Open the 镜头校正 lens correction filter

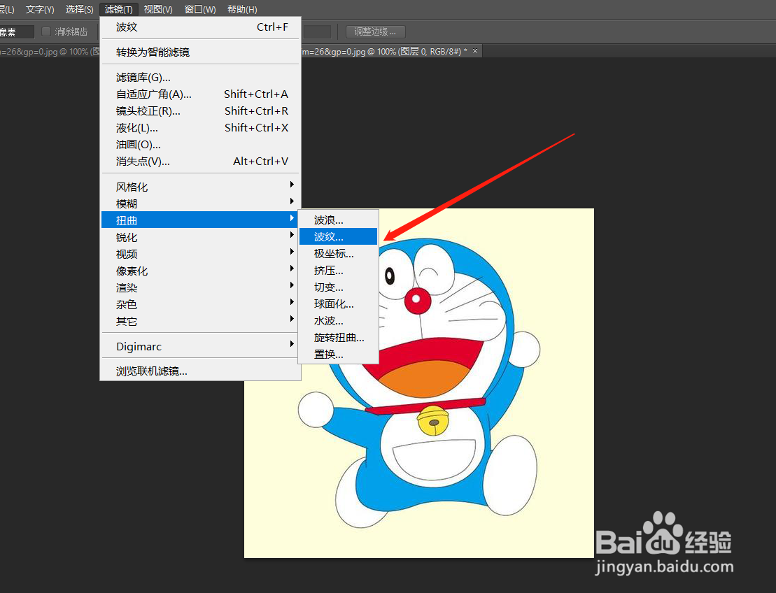click(x=149, y=110)
